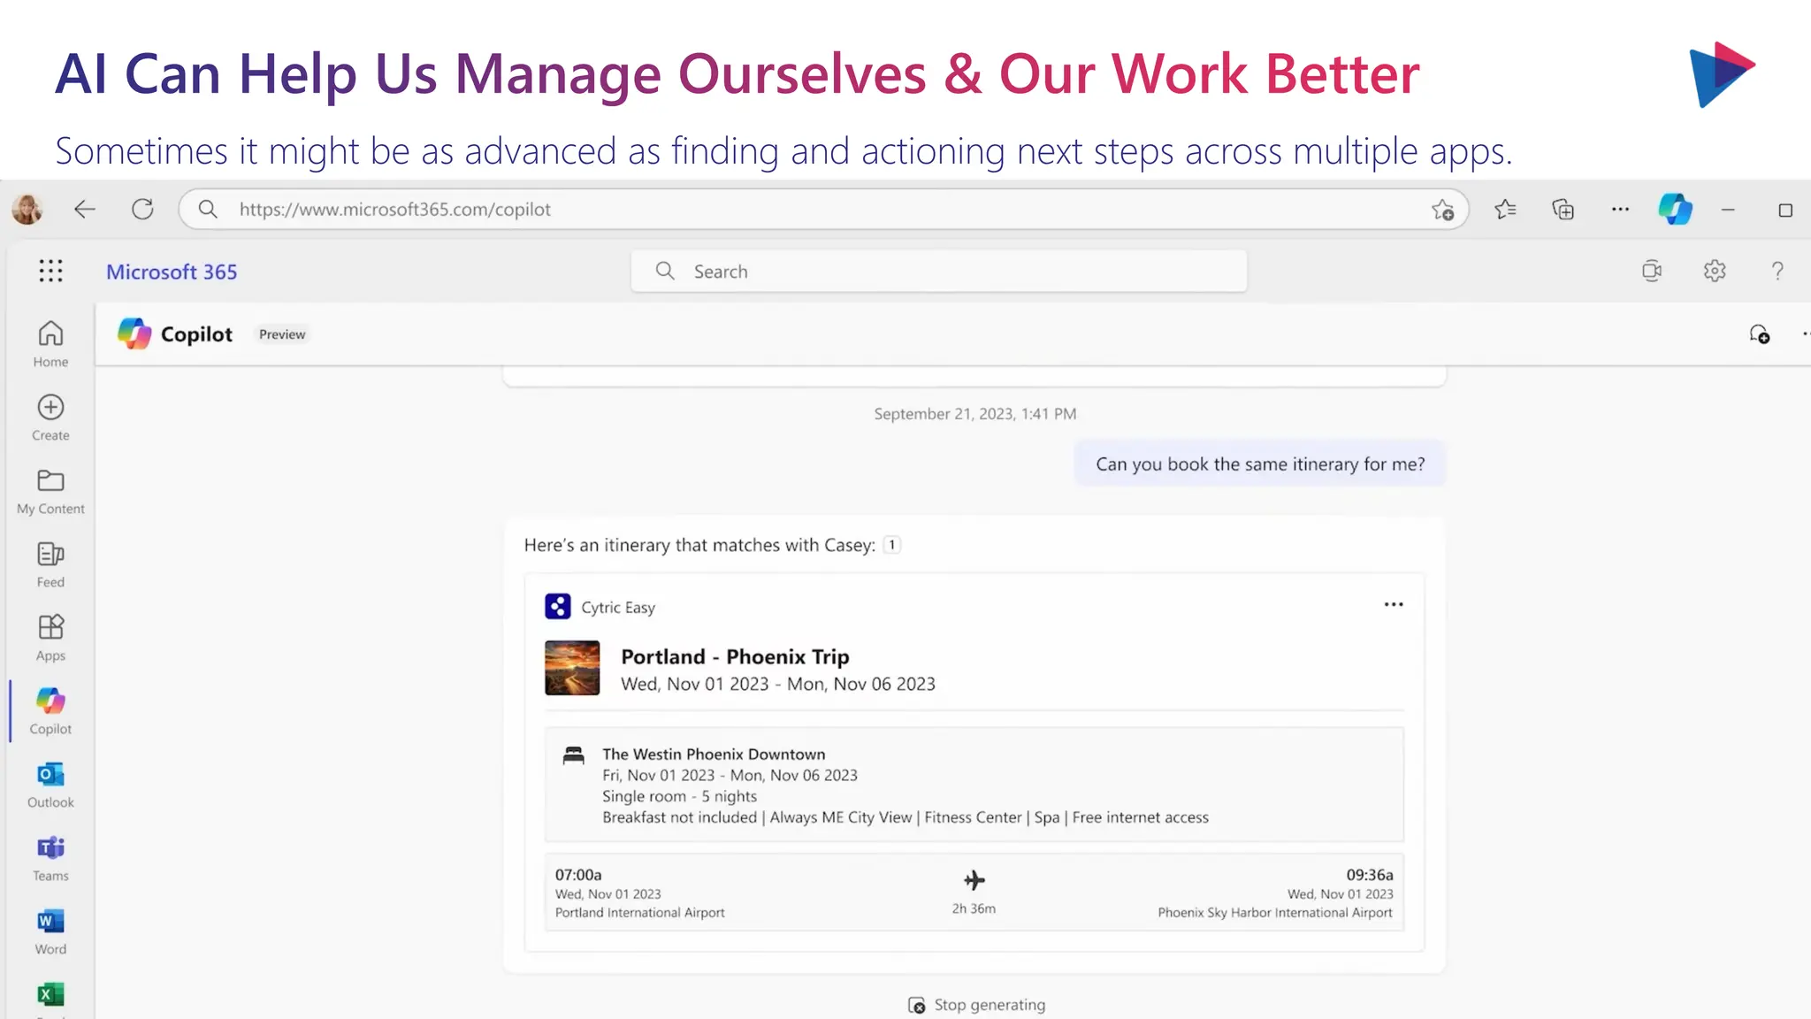Click the Meet Now camera icon
The image size is (1811, 1019).
[x=1652, y=271]
